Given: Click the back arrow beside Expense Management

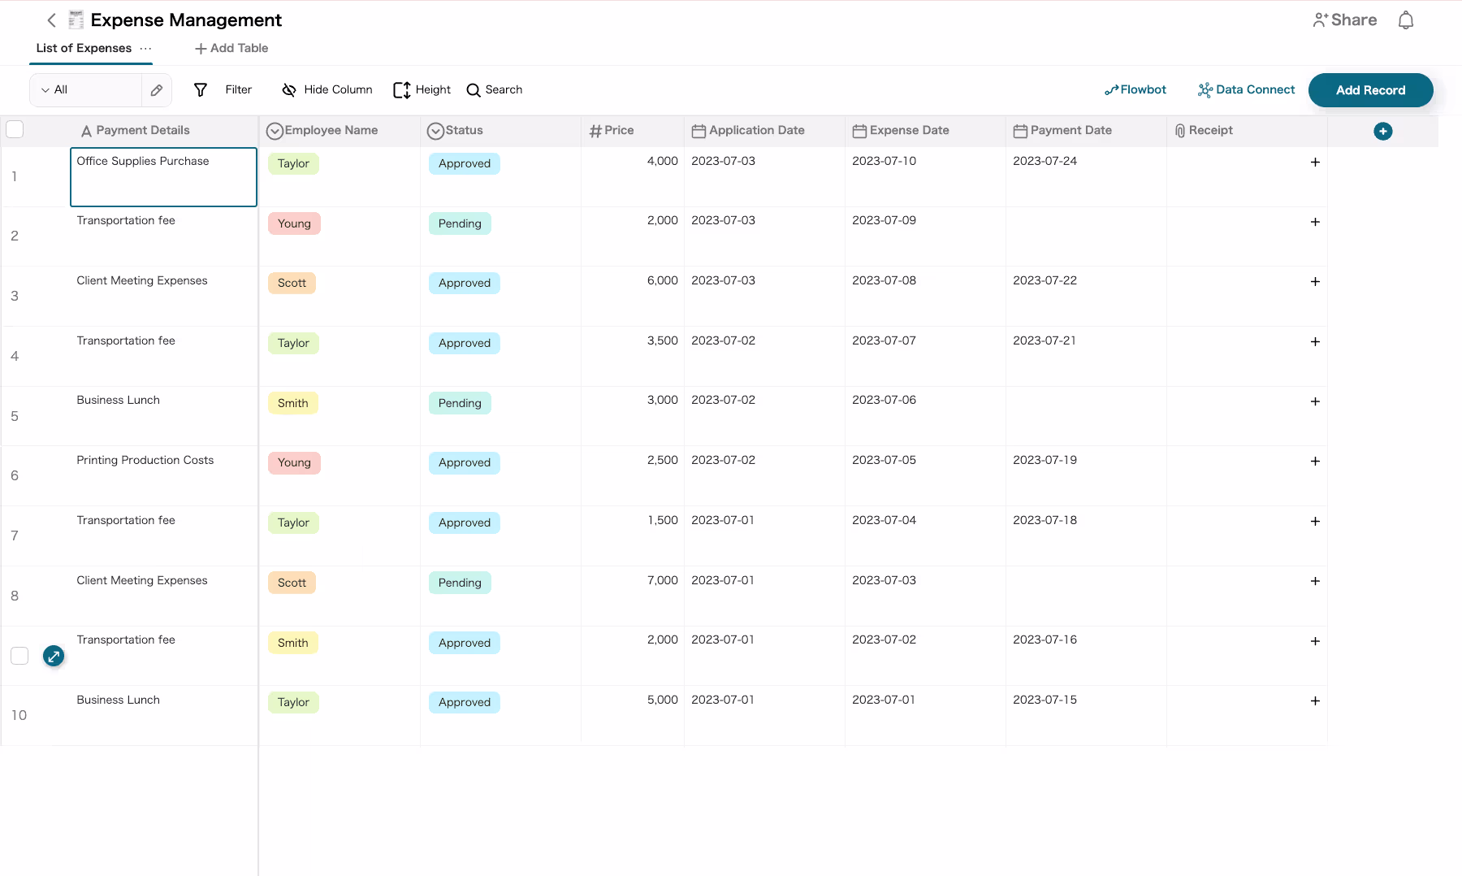Looking at the screenshot, I should [x=51, y=20].
